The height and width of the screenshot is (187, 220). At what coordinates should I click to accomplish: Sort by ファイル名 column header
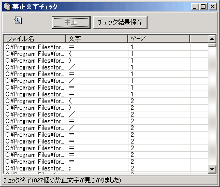point(35,39)
